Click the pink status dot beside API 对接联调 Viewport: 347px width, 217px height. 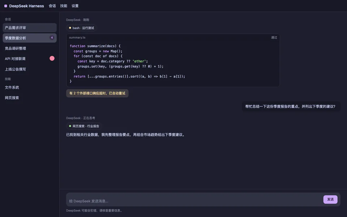click(x=52, y=59)
